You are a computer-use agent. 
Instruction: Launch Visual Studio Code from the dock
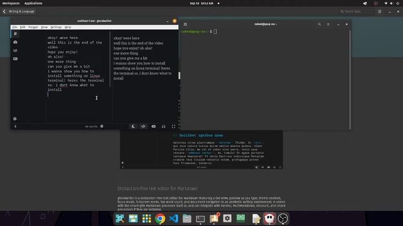pyautogui.click(x=174, y=218)
